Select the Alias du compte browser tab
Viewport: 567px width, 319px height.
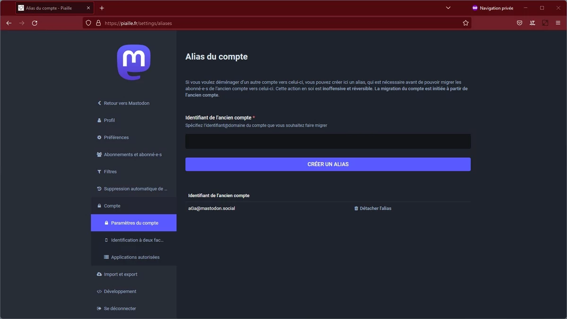(54, 8)
